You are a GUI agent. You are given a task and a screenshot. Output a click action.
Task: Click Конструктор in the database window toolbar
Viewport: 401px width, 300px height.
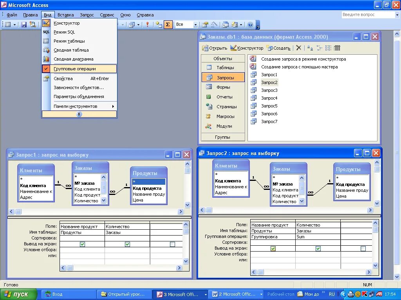pos(247,48)
